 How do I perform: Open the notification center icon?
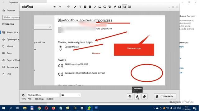194,108
